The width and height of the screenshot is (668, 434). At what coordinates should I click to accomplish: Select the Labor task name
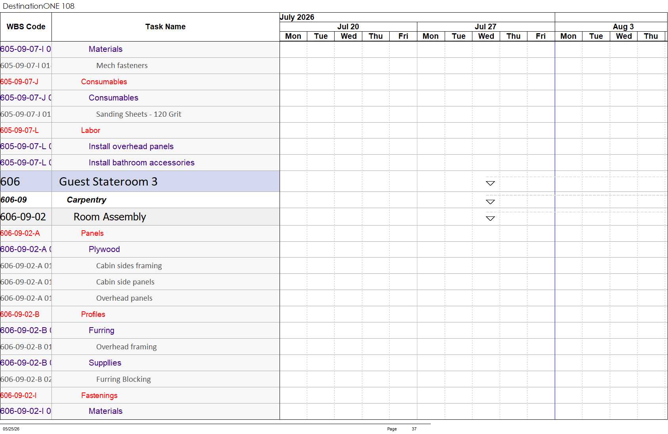pyautogui.click(x=91, y=130)
